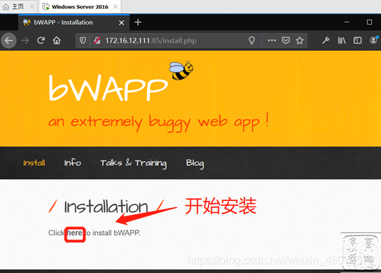Open a new browser tab with plus
381x273 pixels.
pos(138,23)
